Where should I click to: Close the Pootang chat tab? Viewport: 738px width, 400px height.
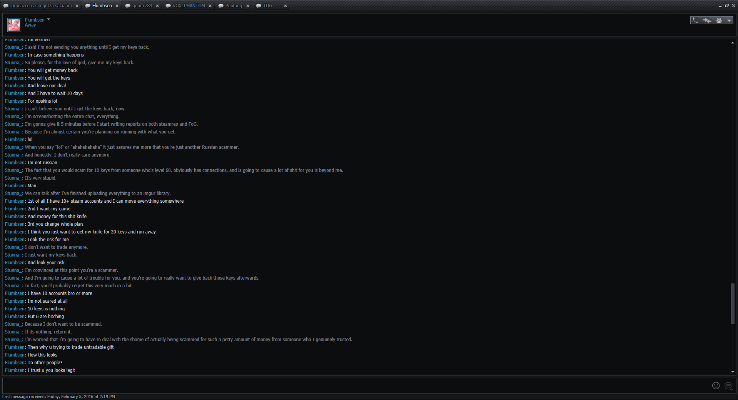(x=248, y=6)
